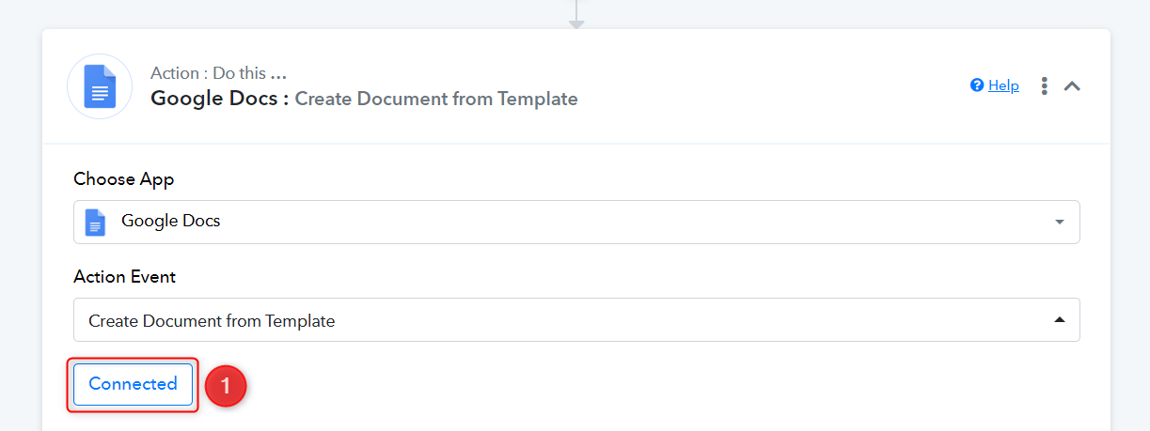Click the red numbered badge 1
This screenshot has width=1150, height=431.
click(x=225, y=386)
